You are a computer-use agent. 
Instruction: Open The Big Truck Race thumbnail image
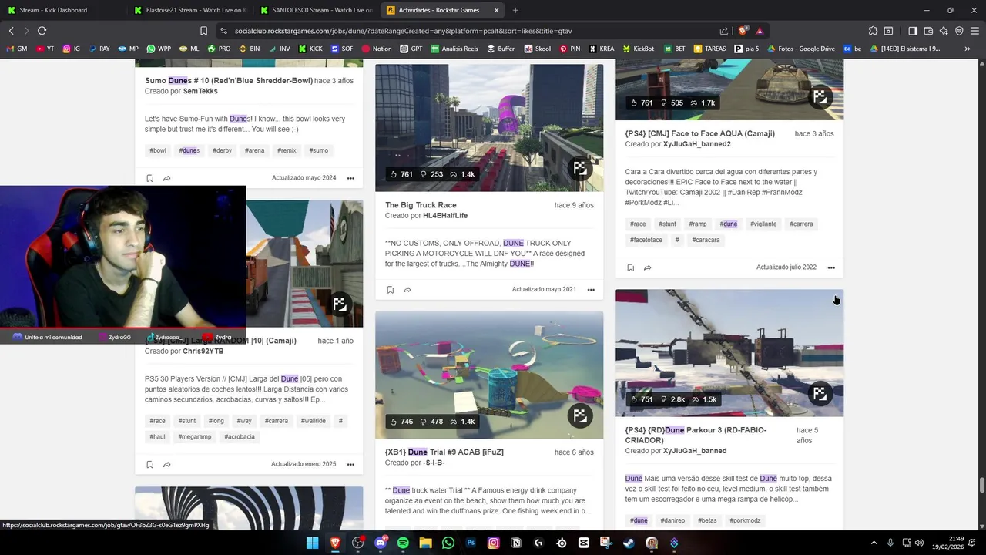coord(489,127)
